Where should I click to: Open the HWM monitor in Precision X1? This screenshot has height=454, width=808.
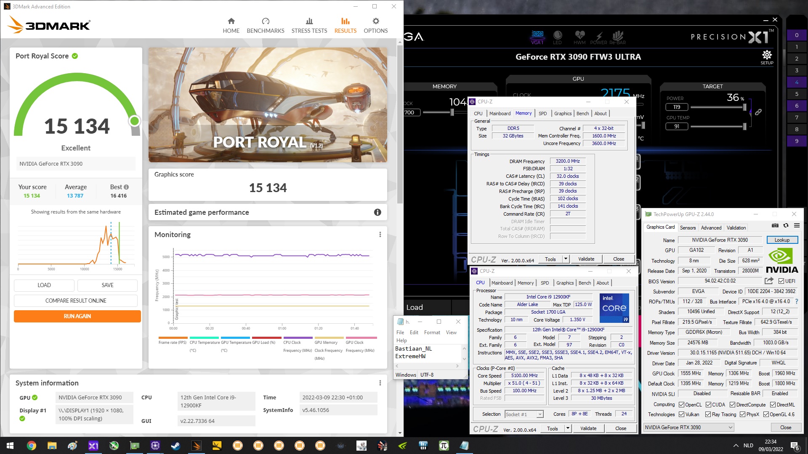coord(579,37)
